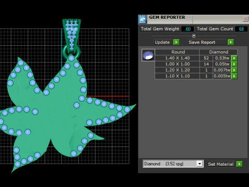
Task: Click the weight cell 0.05tw
Action: pos(222,64)
